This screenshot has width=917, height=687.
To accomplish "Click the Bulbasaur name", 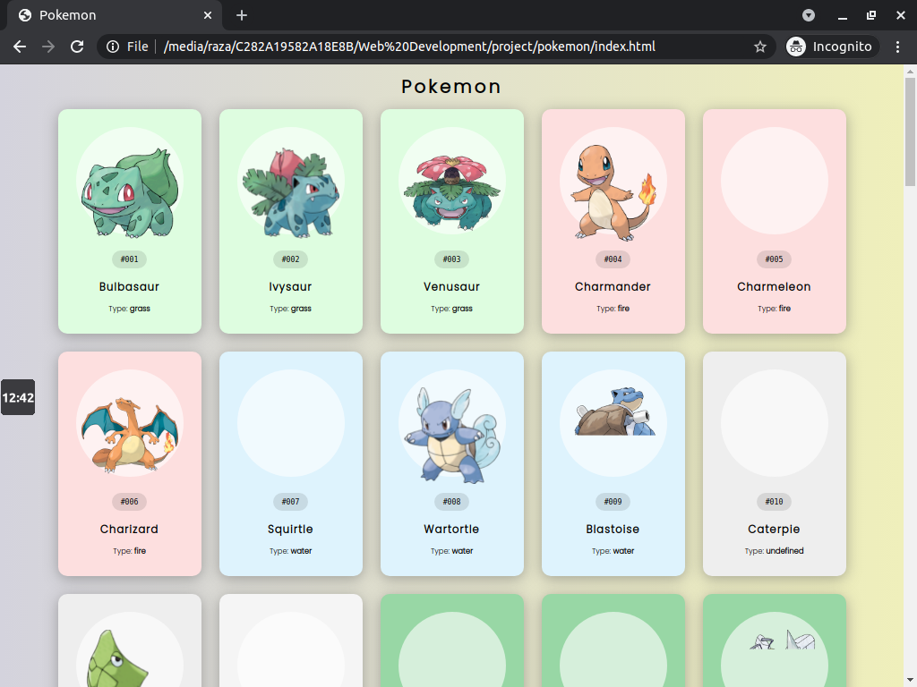I will tap(129, 287).
